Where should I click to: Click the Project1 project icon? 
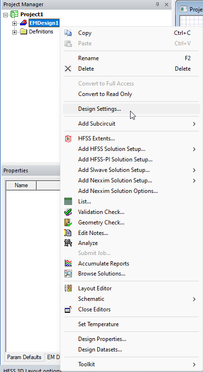tap(15, 14)
